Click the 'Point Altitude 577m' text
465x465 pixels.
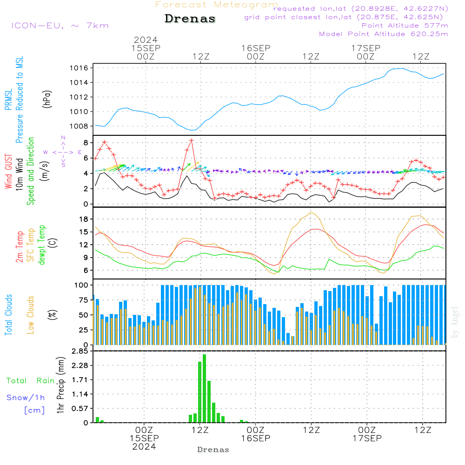pos(405,26)
